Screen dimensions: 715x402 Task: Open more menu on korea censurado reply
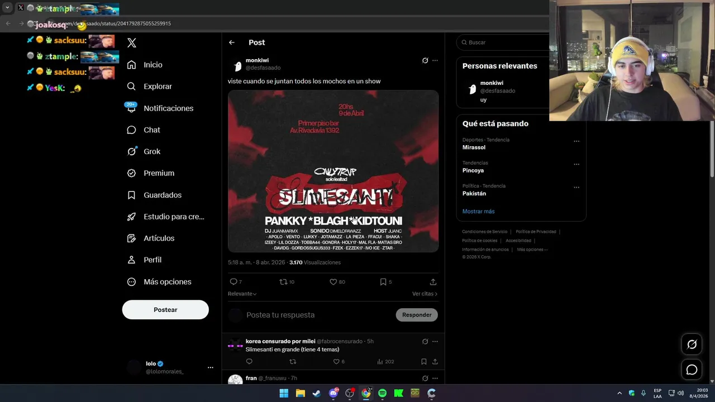point(435,341)
